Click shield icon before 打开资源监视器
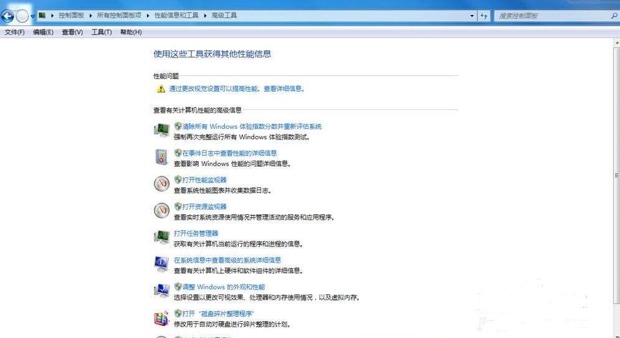This screenshot has height=338, width=620. click(x=178, y=207)
